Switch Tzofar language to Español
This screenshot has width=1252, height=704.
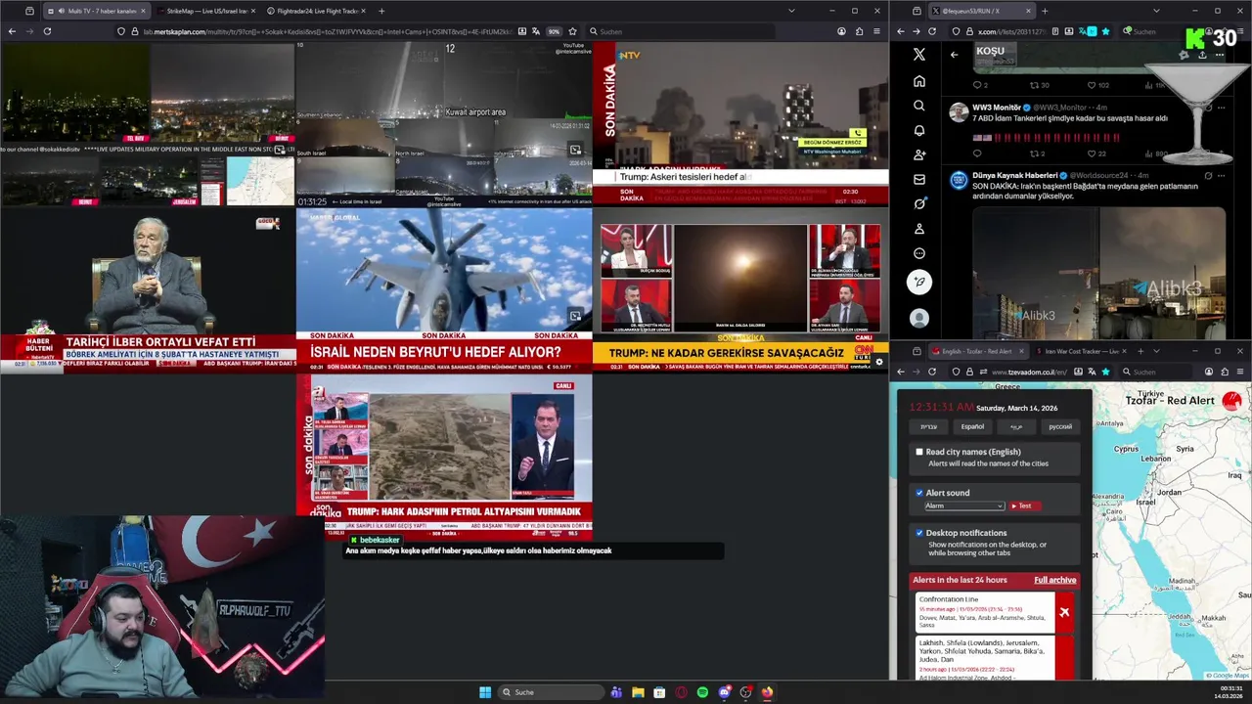pos(972,426)
